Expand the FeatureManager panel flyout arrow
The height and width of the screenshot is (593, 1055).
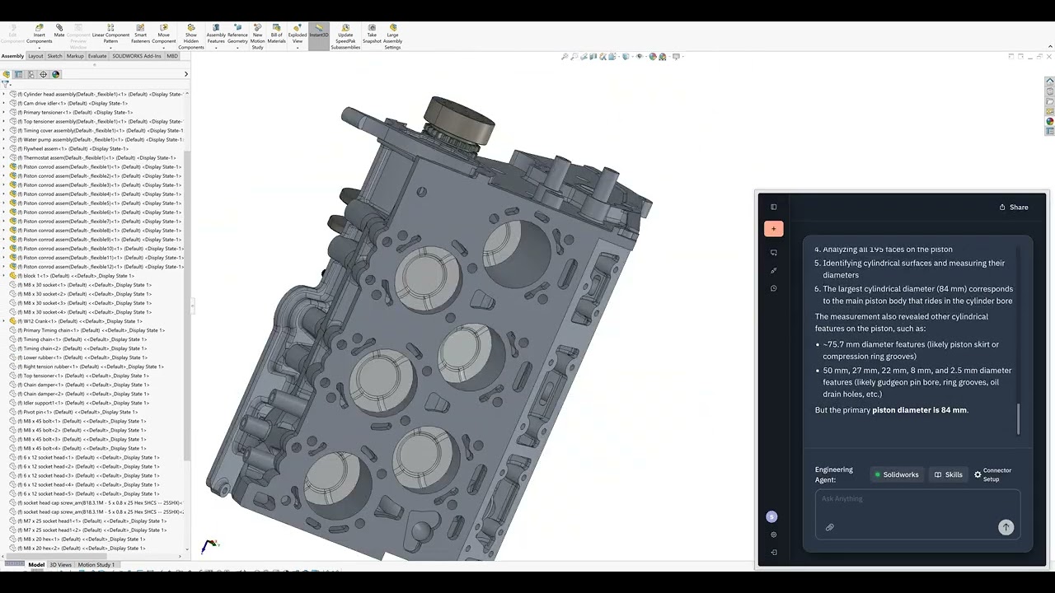click(185, 74)
